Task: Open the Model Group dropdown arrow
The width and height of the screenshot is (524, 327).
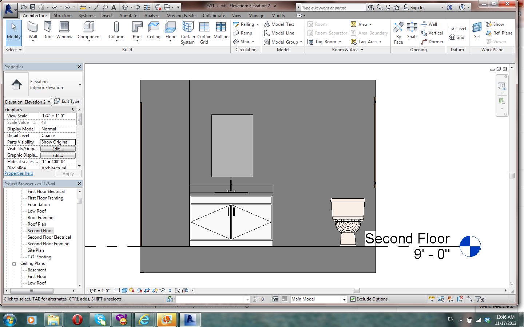Action: point(301,42)
